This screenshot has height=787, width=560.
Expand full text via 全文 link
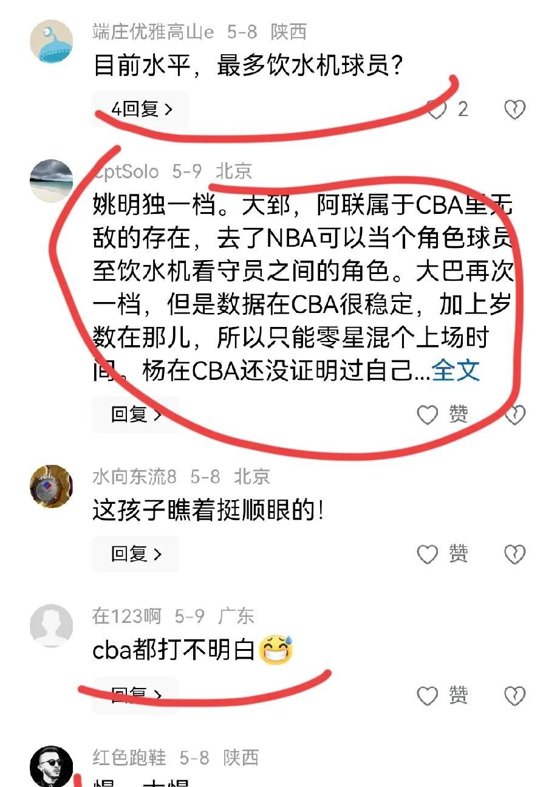click(456, 370)
